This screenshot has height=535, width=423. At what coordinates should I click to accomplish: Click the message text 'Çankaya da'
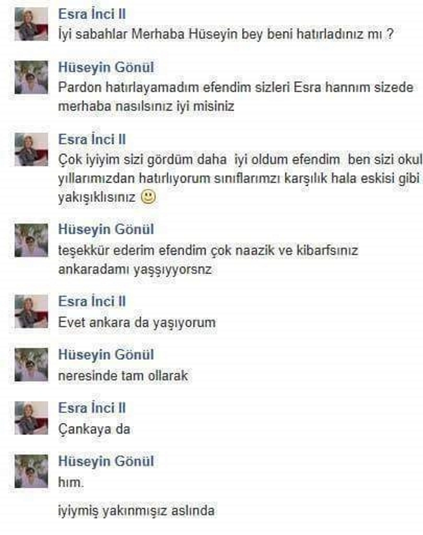(x=94, y=429)
